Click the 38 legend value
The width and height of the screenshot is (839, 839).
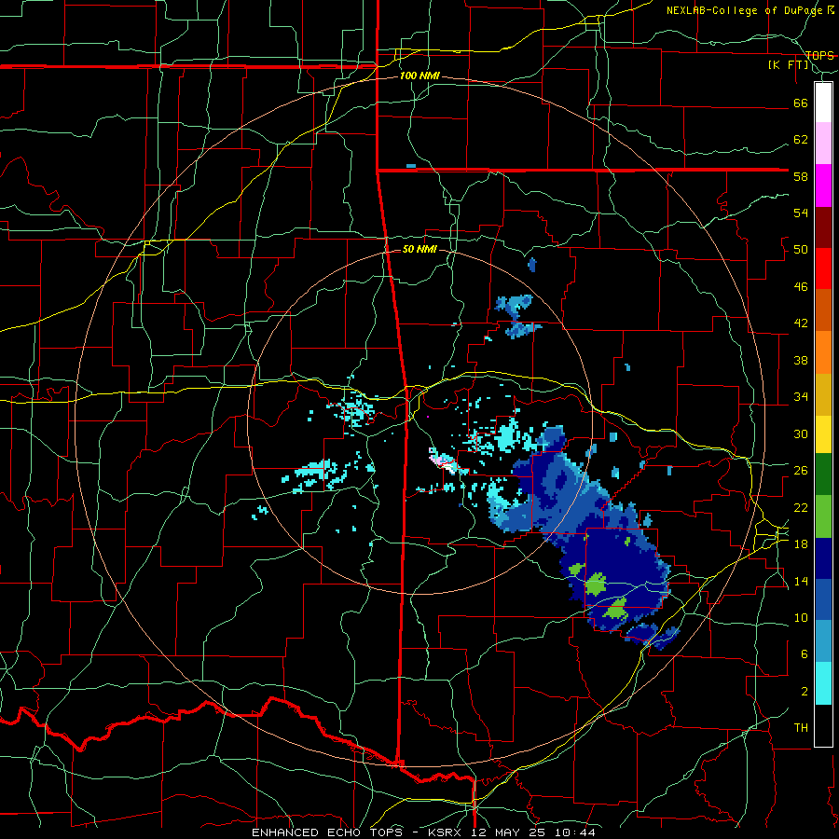tap(801, 360)
